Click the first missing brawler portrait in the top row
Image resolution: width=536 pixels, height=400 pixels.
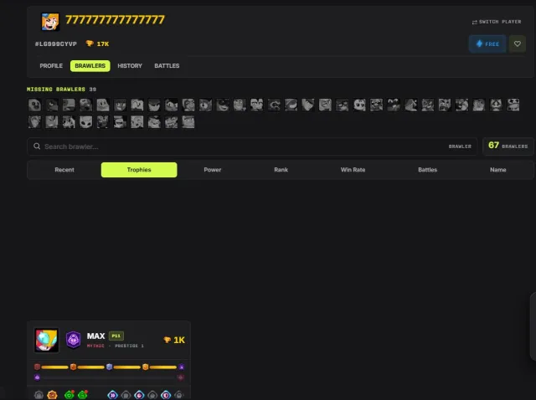[x=34, y=105]
